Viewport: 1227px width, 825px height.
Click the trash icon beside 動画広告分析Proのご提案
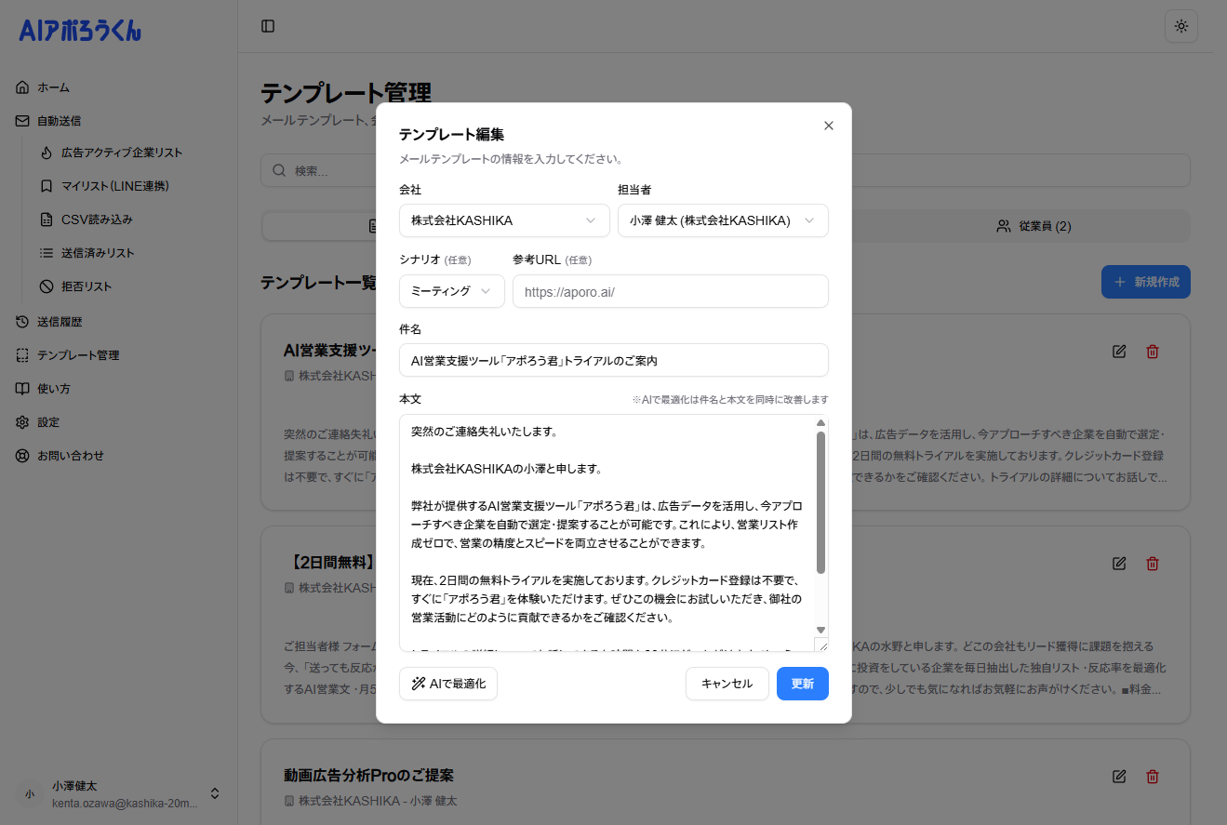1152,776
